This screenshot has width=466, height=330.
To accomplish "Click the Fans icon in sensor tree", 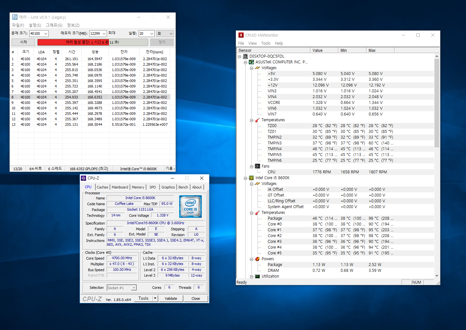I will pos(257,166).
